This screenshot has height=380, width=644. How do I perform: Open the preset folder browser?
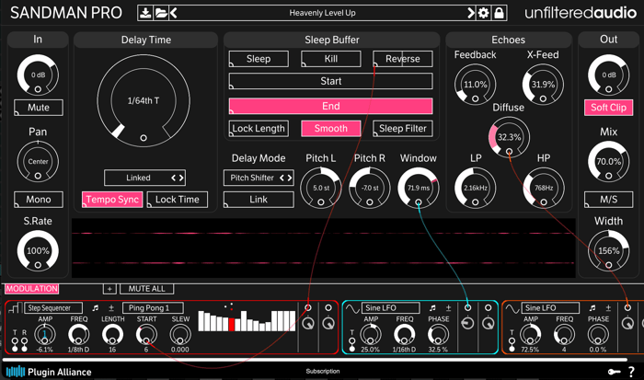161,13
